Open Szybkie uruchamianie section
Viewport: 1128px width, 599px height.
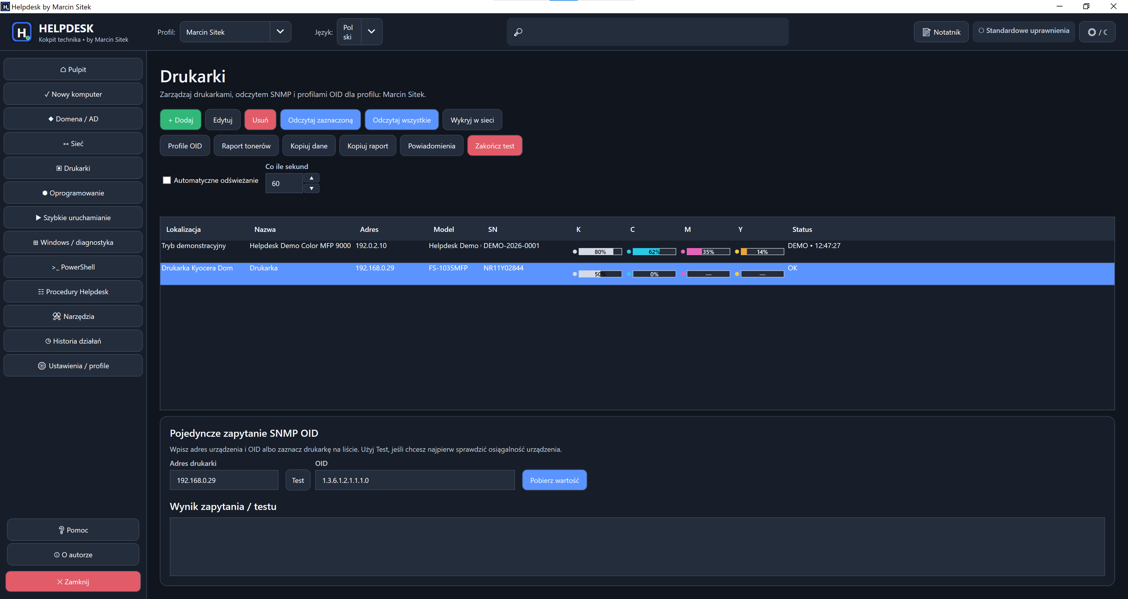pyautogui.click(x=73, y=217)
